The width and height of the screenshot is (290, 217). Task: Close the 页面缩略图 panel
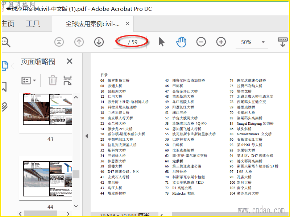coord(70,61)
